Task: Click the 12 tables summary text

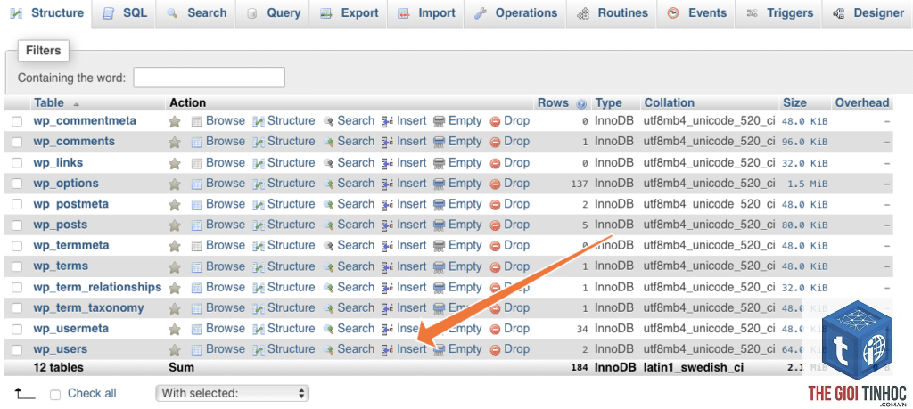Action: coord(58,368)
